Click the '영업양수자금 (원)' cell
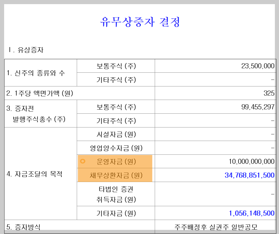The image size is (279, 234). [x=116, y=148]
